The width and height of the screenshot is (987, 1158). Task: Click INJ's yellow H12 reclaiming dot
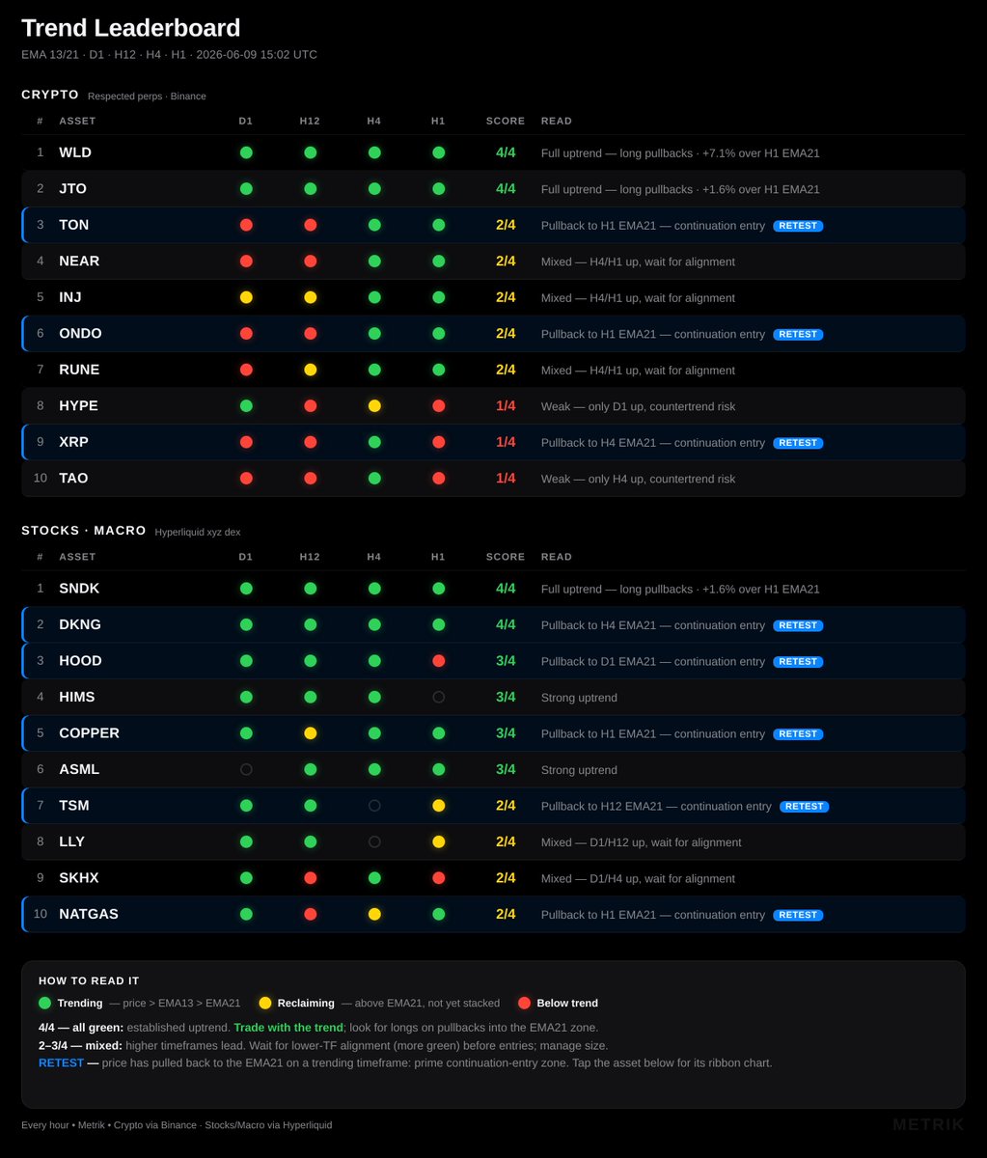click(310, 297)
